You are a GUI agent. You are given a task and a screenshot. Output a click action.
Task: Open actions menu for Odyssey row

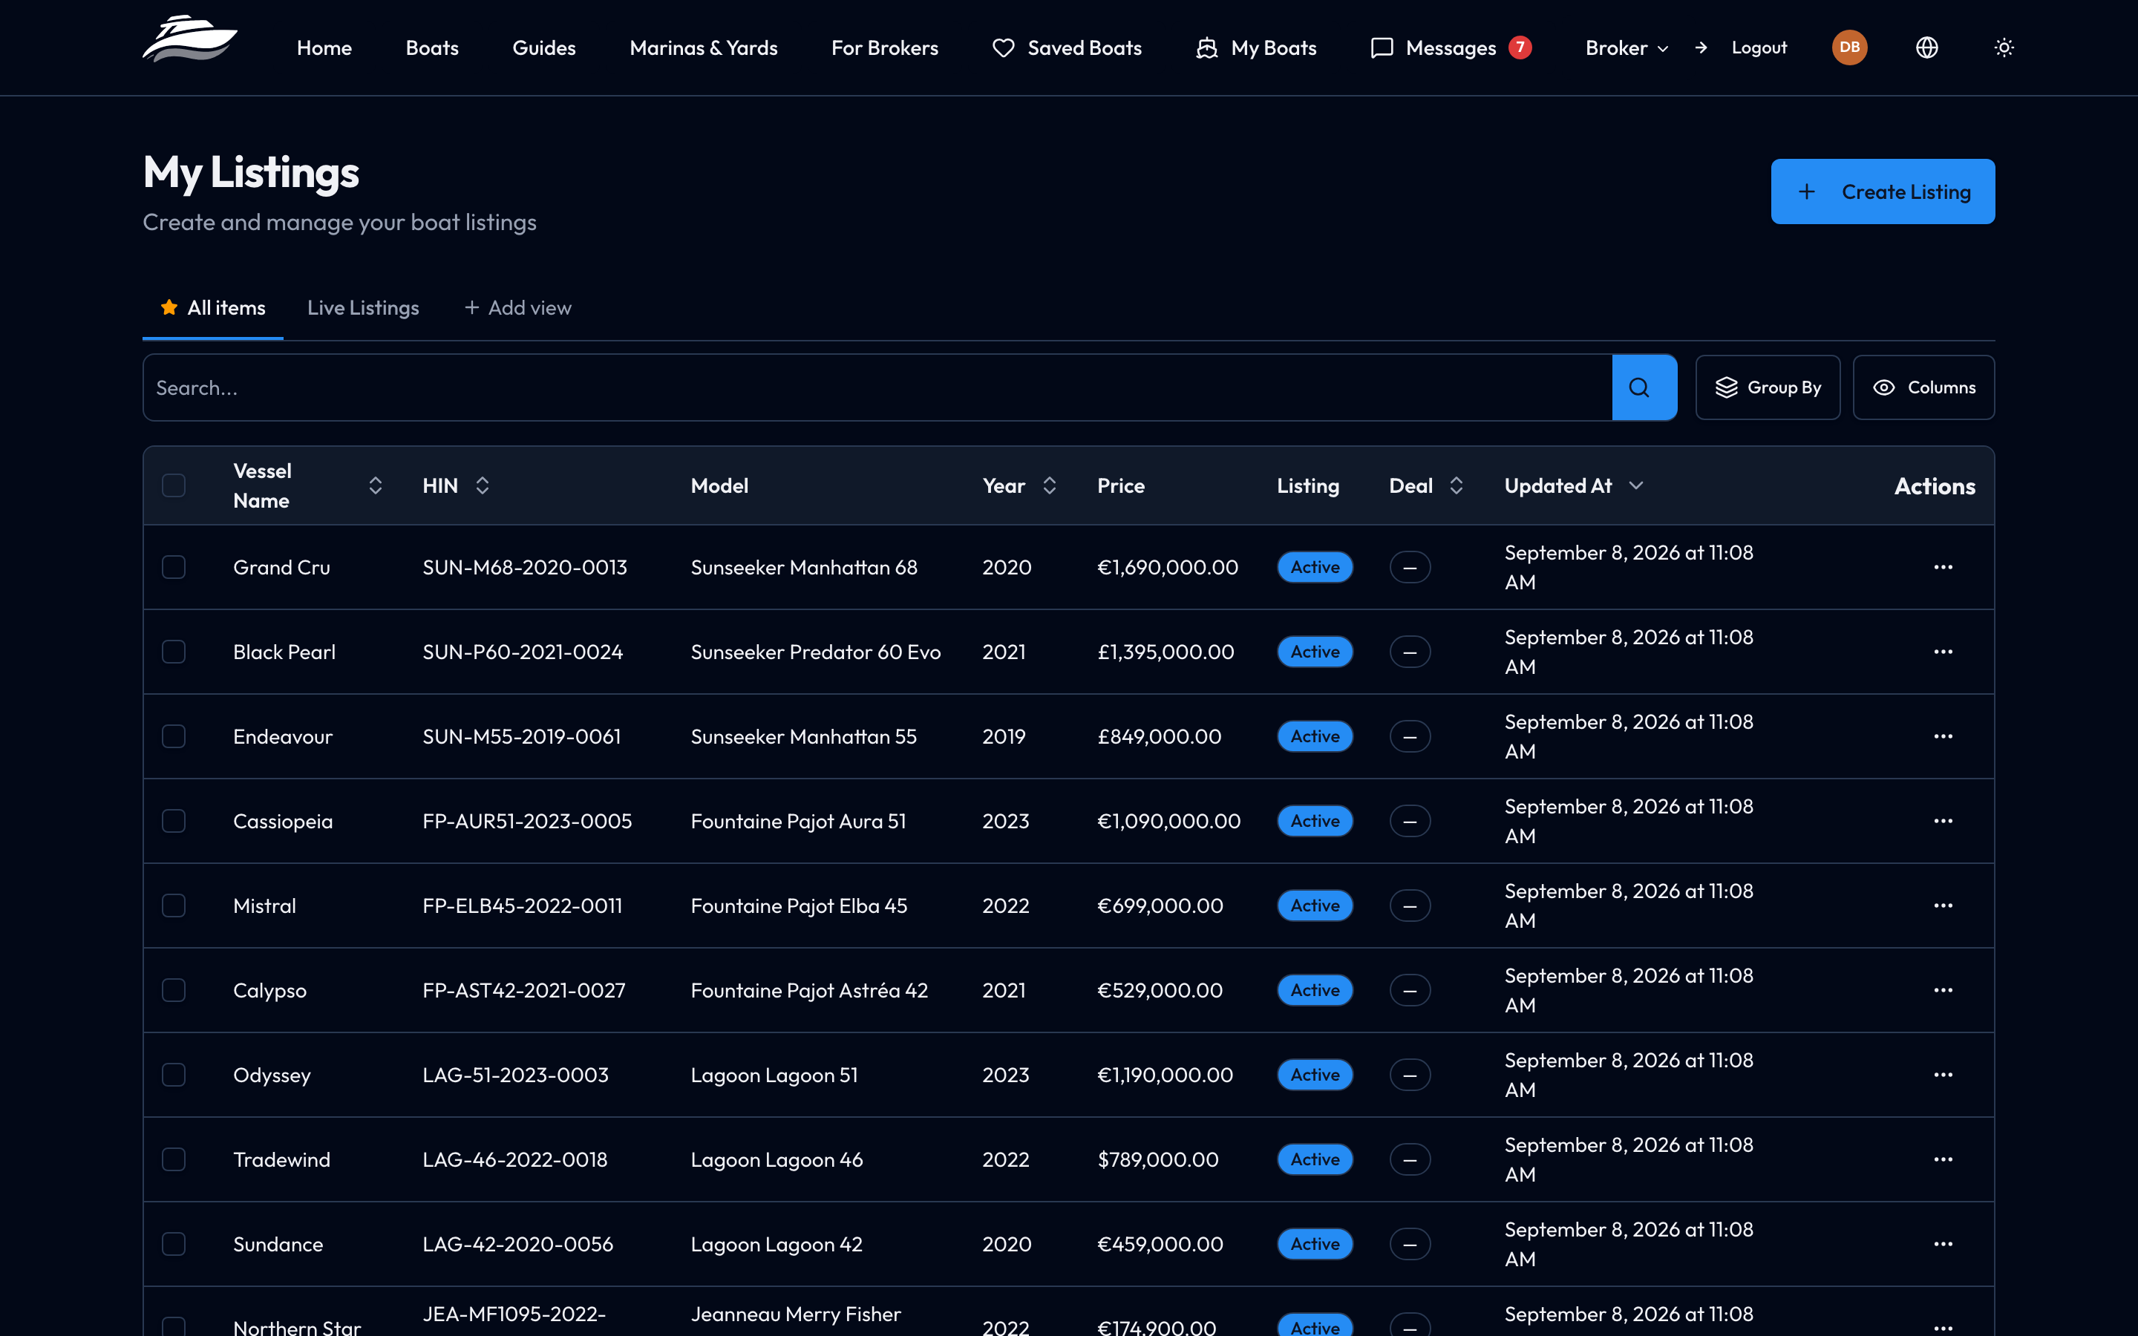[1943, 1075]
